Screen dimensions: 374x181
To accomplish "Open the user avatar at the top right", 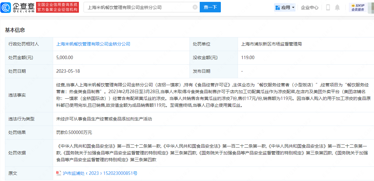I will click(371, 7).
